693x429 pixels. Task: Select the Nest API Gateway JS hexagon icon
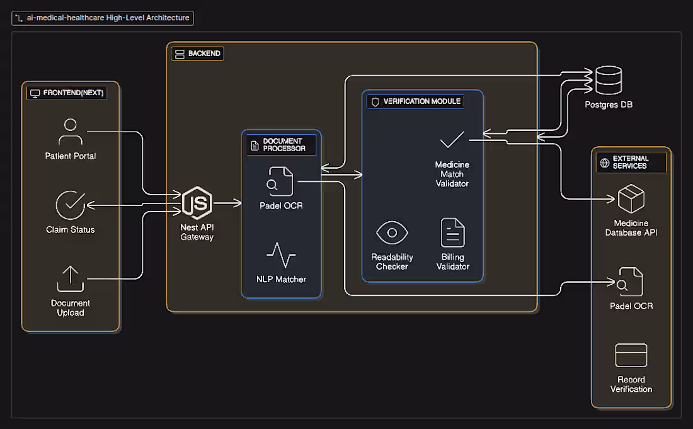pyautogui.click(x=197, y=203)
